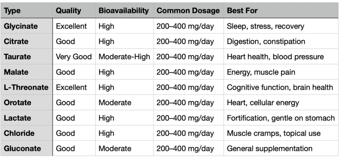Click the Citrate type cell
This screenshot has height=157, width=340.
(16, 41)
